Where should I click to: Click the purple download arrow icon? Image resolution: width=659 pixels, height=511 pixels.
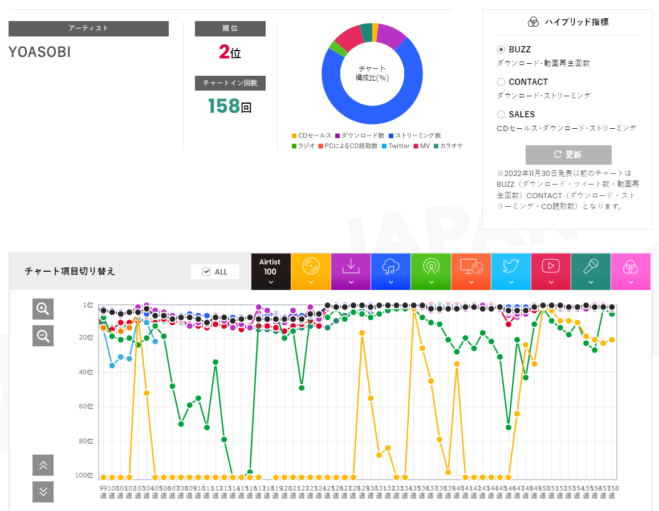[351, 266]
